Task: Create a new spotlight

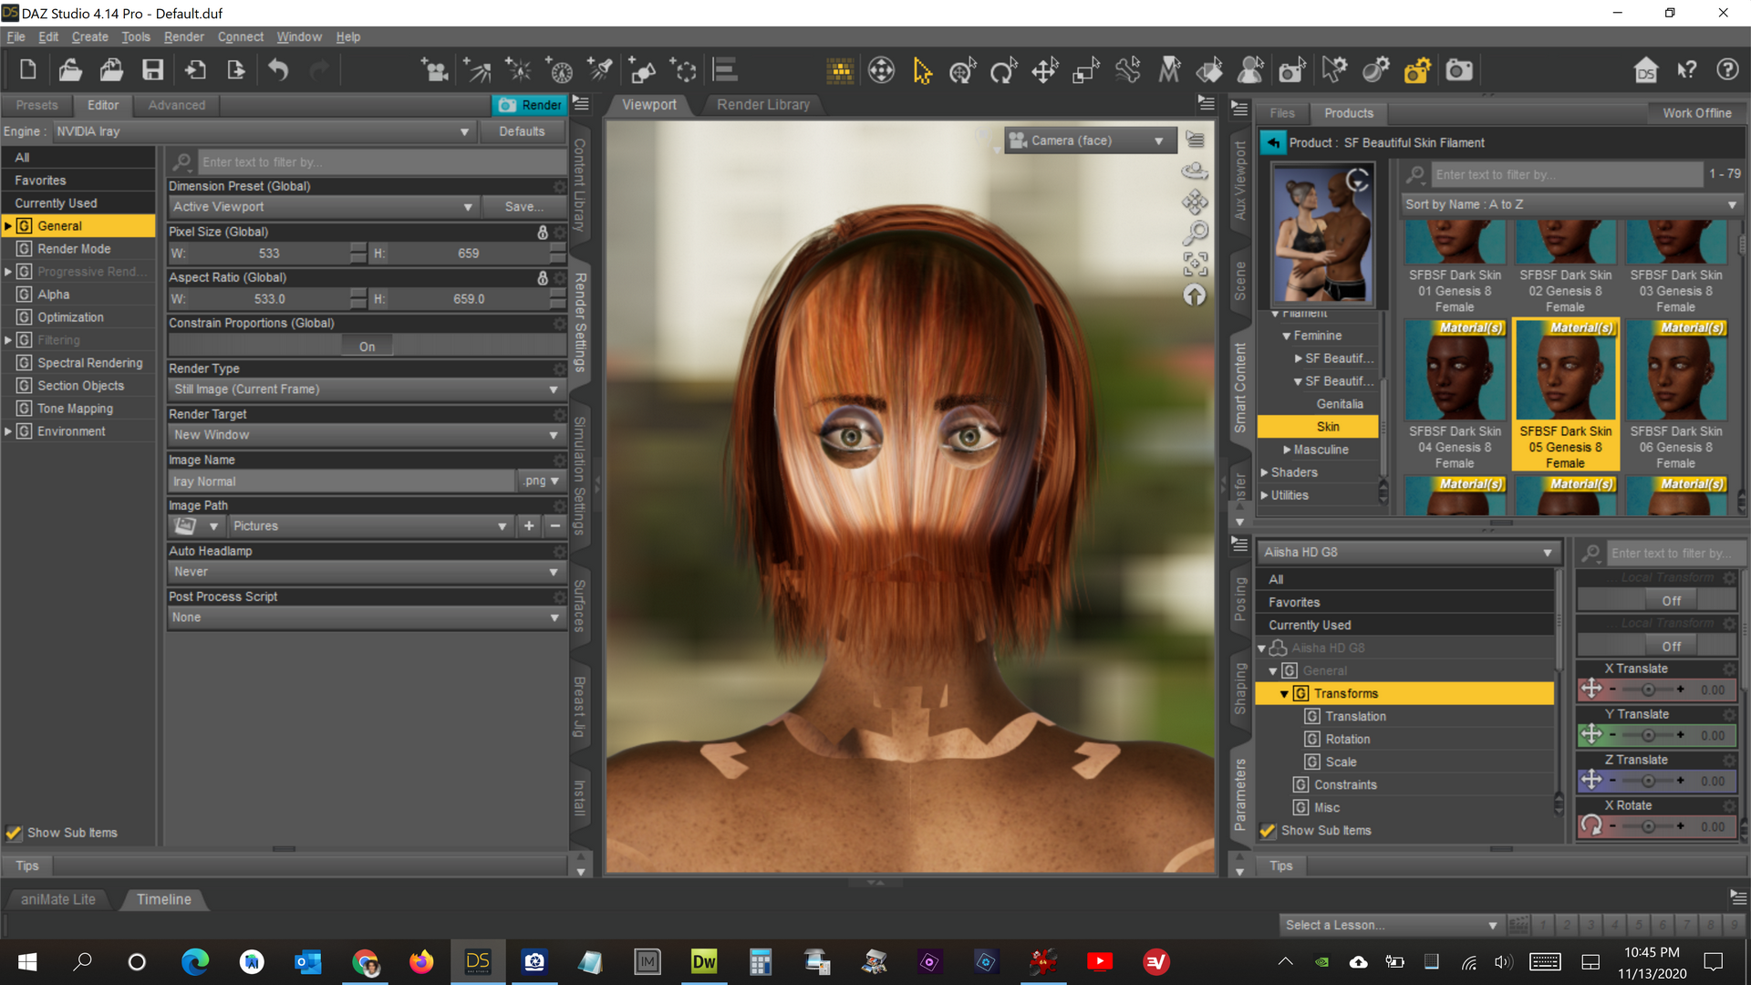Action: pyautogui.click(x=599, y=70)
